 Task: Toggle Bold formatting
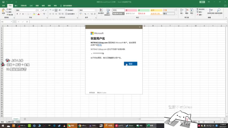17,14
